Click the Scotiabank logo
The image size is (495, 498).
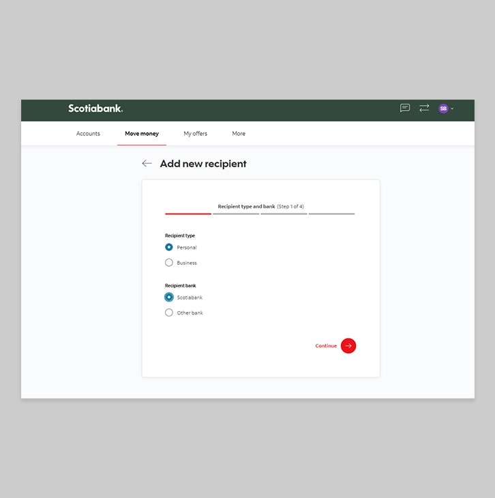coord(95,108)
